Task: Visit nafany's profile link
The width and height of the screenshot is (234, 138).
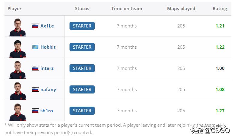Action: [48, 90]
